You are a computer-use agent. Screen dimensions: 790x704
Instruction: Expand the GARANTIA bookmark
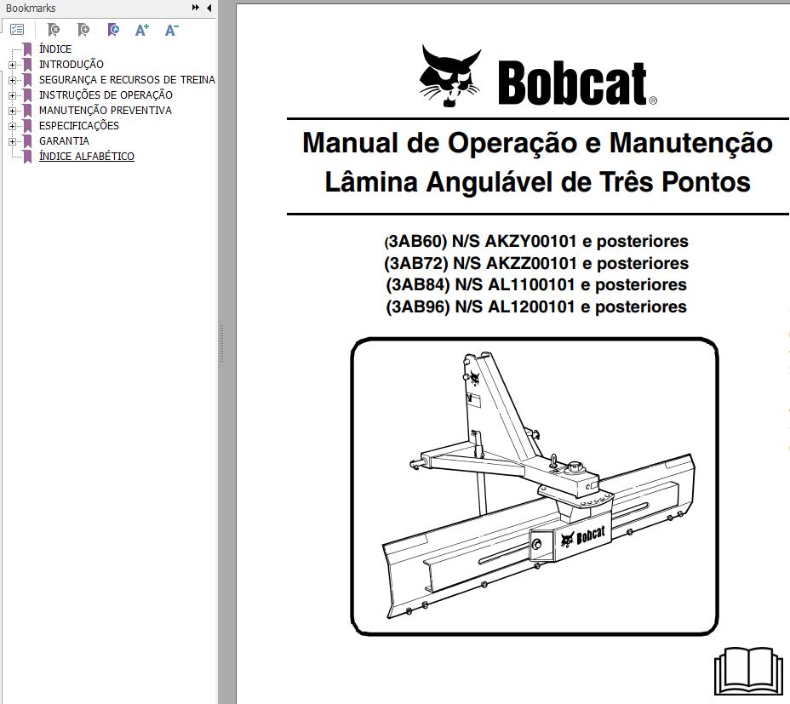13,141
